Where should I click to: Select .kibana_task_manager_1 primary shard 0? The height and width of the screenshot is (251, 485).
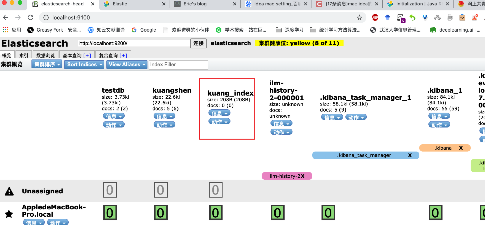coord(328,212)
